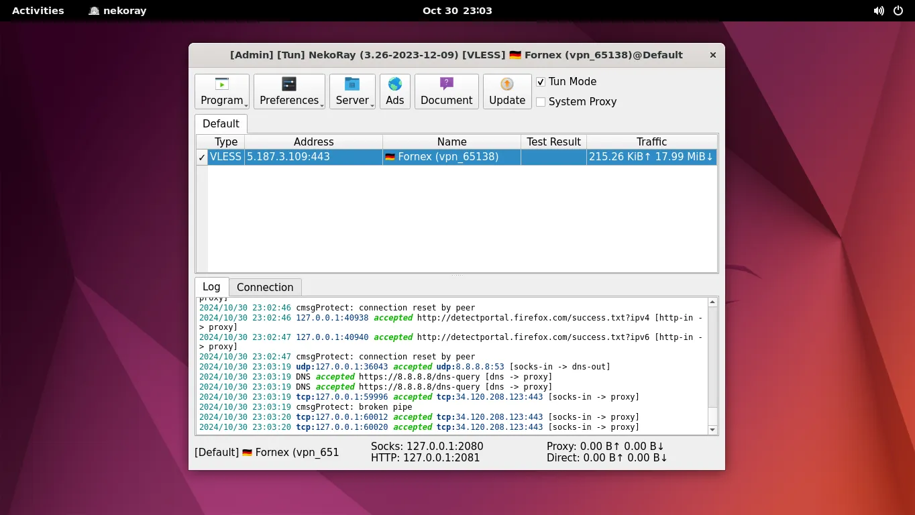Screen dimensions: 915x515
Task: Open the nekoray app menu in top bar
Action: (117, 11)
